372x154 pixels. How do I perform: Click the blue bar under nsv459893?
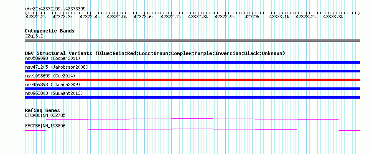[x=192, y=89]
